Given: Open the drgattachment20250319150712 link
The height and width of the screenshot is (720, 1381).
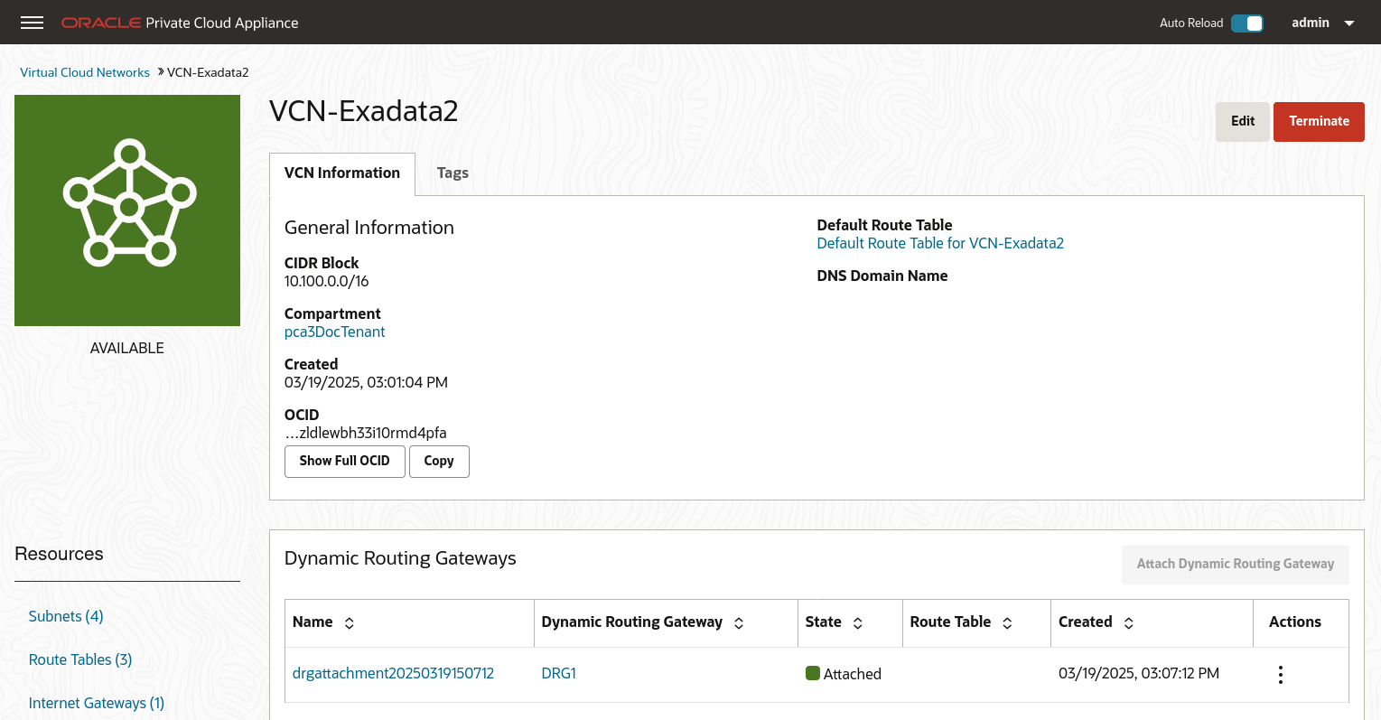Looking at the screenshot, I should coord(393,673).
